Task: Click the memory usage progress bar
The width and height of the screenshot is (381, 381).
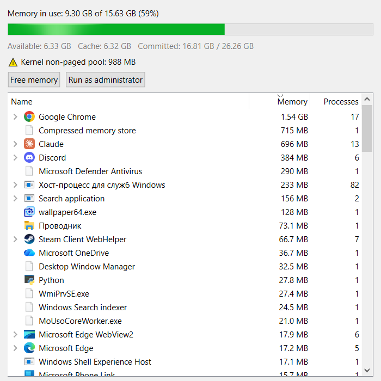Action: pos(190,29)
